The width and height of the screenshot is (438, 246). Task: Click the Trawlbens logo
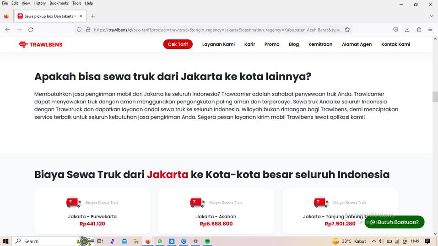40,44
